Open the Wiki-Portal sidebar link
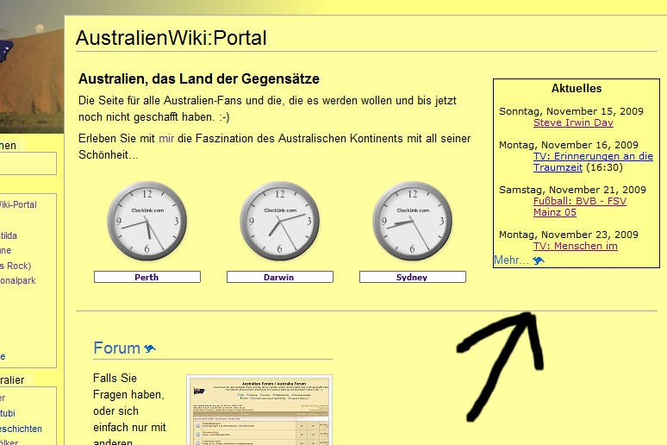667x445 pixels. tap(18, 205)
